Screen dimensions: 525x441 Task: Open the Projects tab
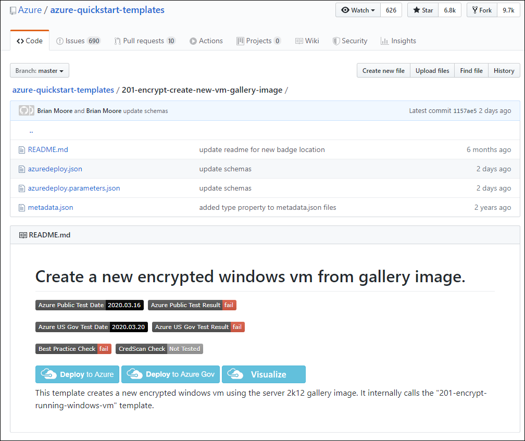pos(258,41)
